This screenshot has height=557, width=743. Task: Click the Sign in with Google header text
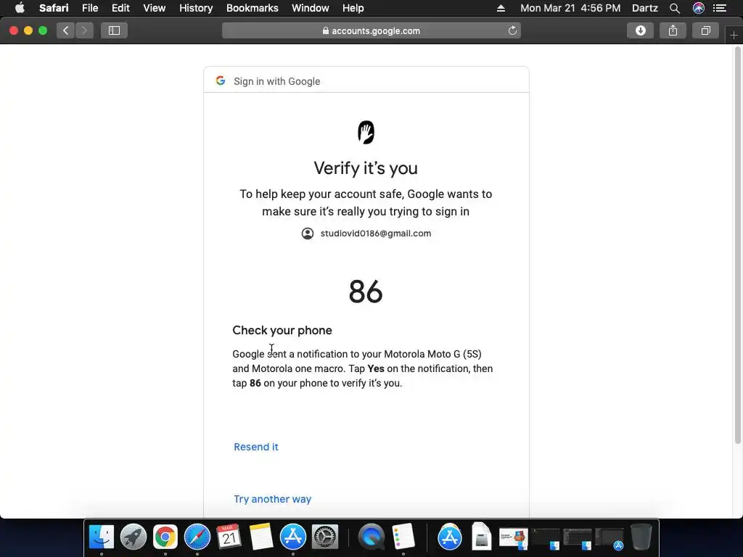click(276, 81)
